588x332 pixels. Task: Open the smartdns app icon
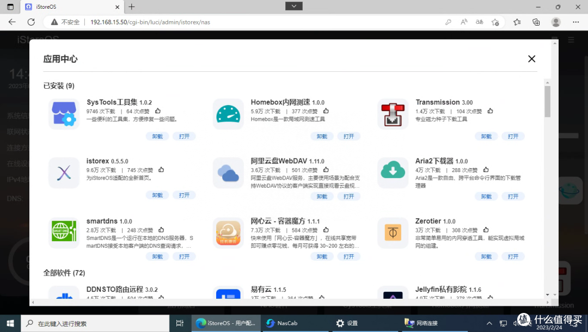[x=64, y=233]
